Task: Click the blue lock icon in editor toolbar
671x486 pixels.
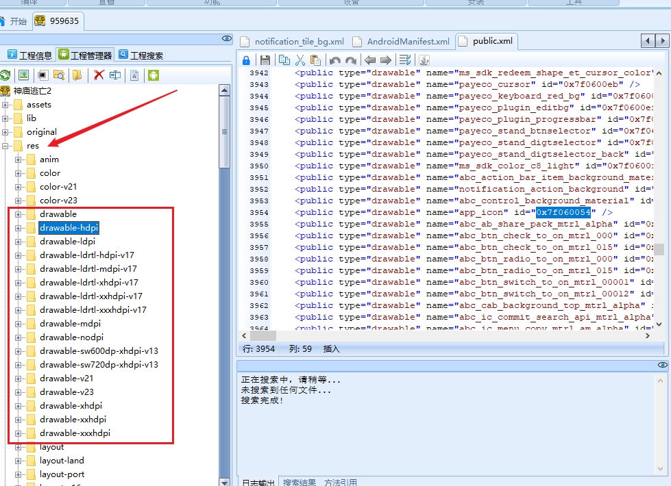Action: [x=247, y=60]
